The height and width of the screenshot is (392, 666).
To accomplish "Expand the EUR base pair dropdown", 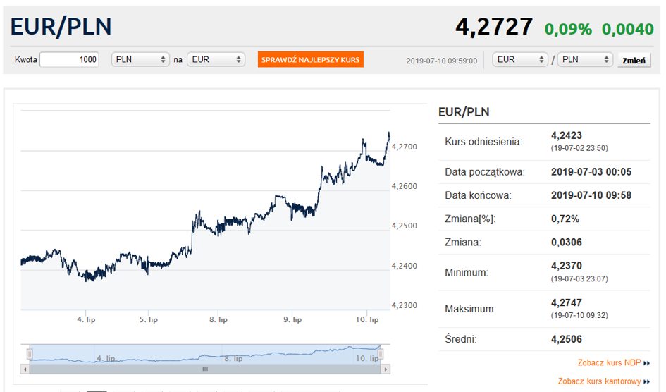I will coord(520,60).
